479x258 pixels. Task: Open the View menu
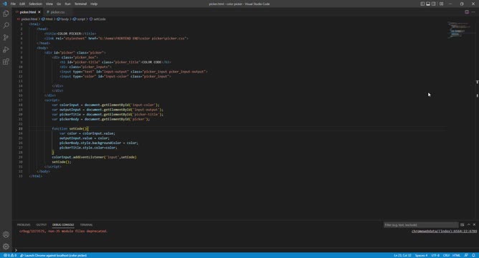tap(49, 4)
